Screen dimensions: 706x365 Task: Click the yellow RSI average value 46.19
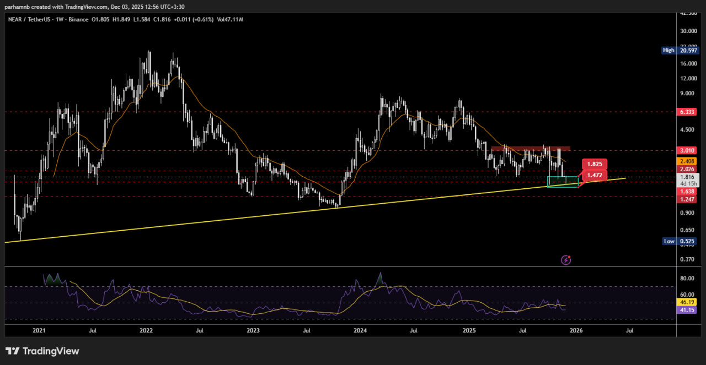pos(687,302)
